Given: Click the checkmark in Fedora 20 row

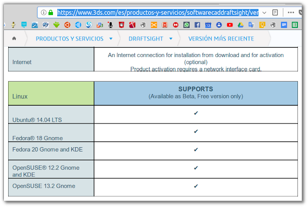Looking at the screenshot, I should (196, 150).
